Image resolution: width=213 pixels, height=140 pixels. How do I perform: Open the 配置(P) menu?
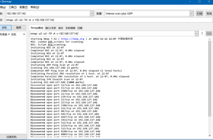coord(23,7)
